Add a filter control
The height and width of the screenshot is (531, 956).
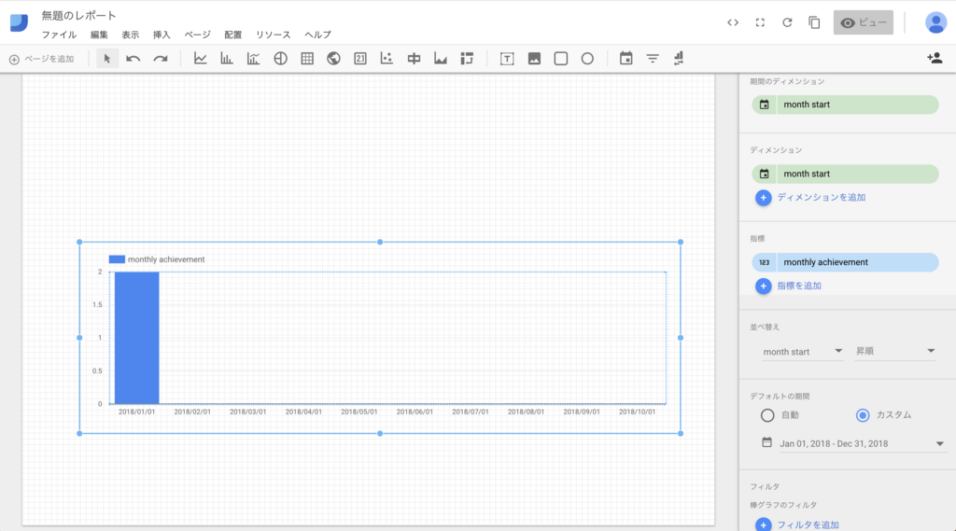coord(653,59)
